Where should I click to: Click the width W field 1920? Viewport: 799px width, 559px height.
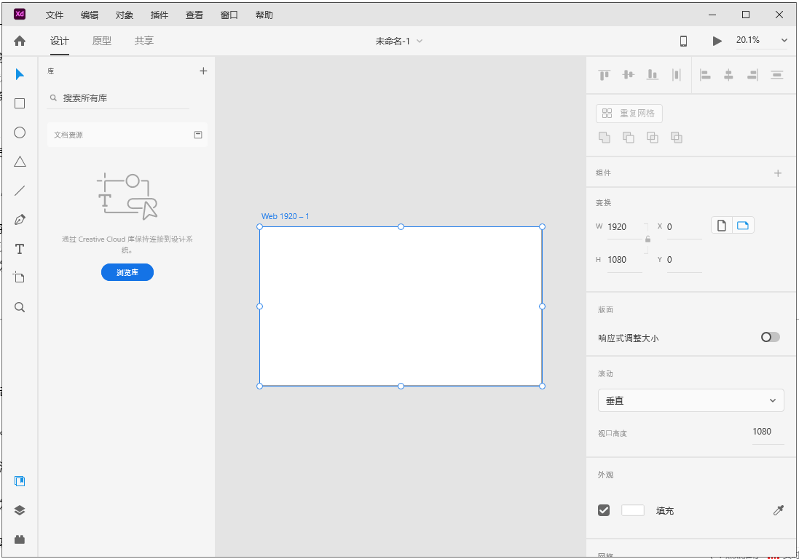click(x=624, y=227)
